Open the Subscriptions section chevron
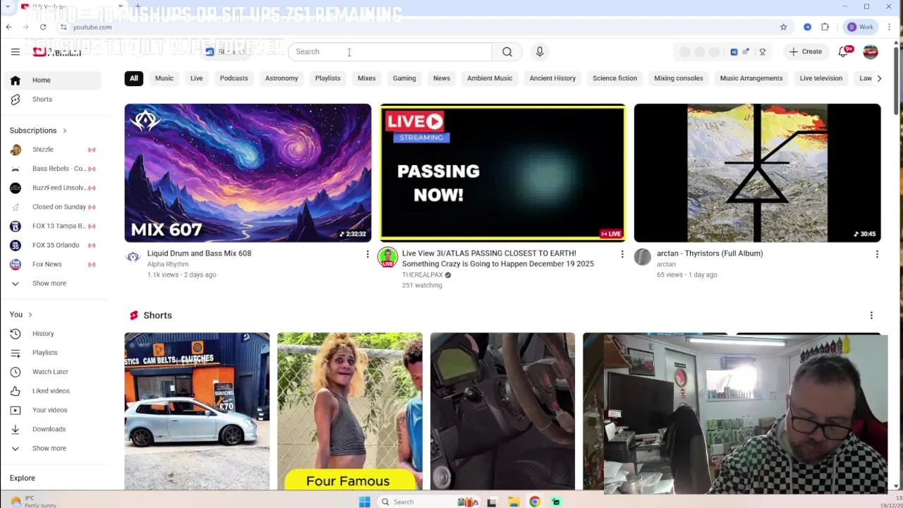 pos(64,131)
